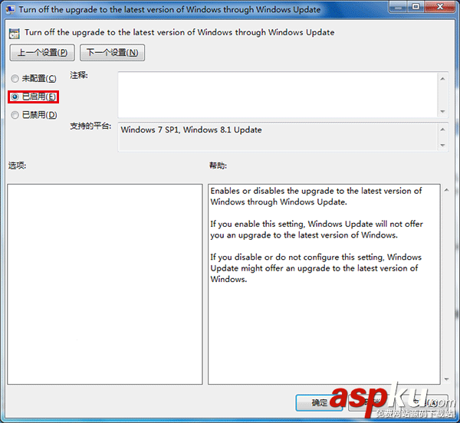Minimize the policy dialog window
The image size is (460, 423).
[x=398, y=7]
